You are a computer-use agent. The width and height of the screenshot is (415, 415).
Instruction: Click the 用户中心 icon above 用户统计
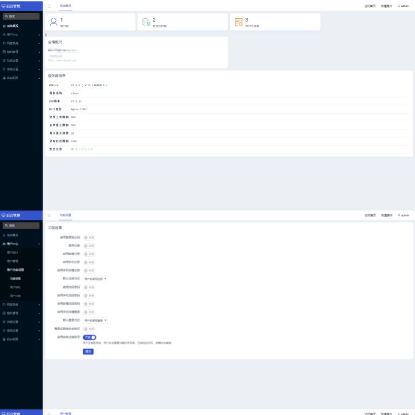click(x=5, y=244)
